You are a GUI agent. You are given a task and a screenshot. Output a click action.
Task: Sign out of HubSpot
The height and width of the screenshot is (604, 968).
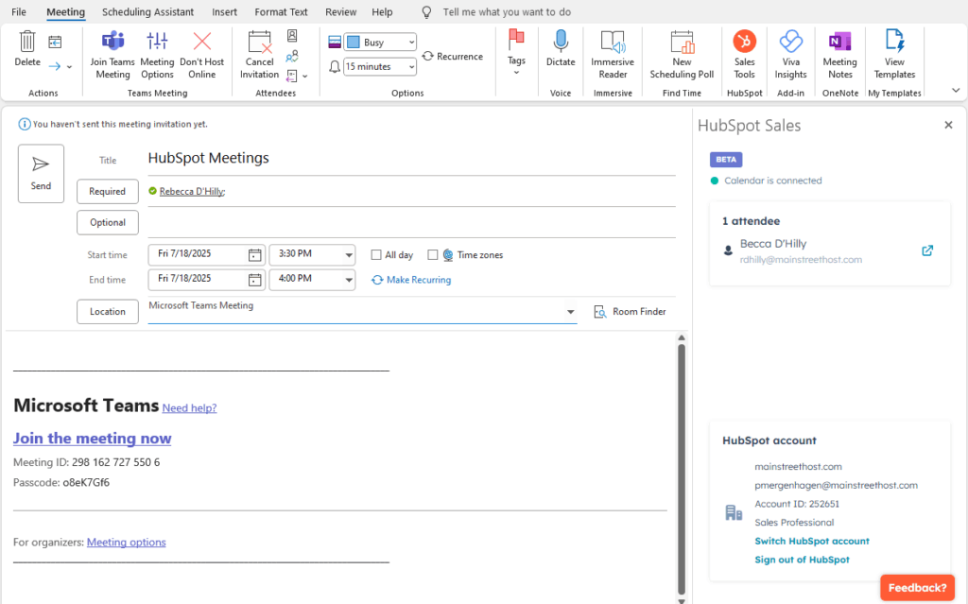coord(802,559)
